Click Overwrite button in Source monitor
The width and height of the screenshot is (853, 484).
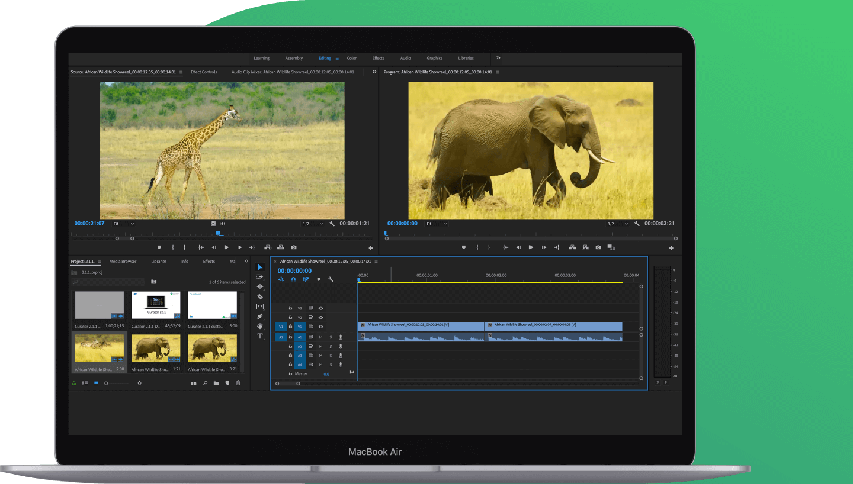click(x=281, y=247)
